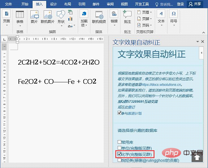Viewport: 208px width, 168px height.
Task: Switch to the 视图 View tab
Action: tap(124, 4)
